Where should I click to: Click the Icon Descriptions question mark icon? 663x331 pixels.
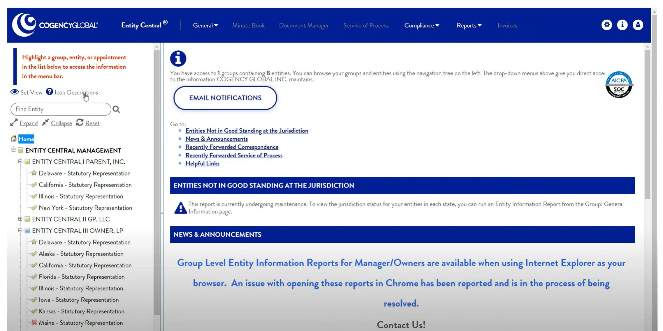[x=50, y=92]
